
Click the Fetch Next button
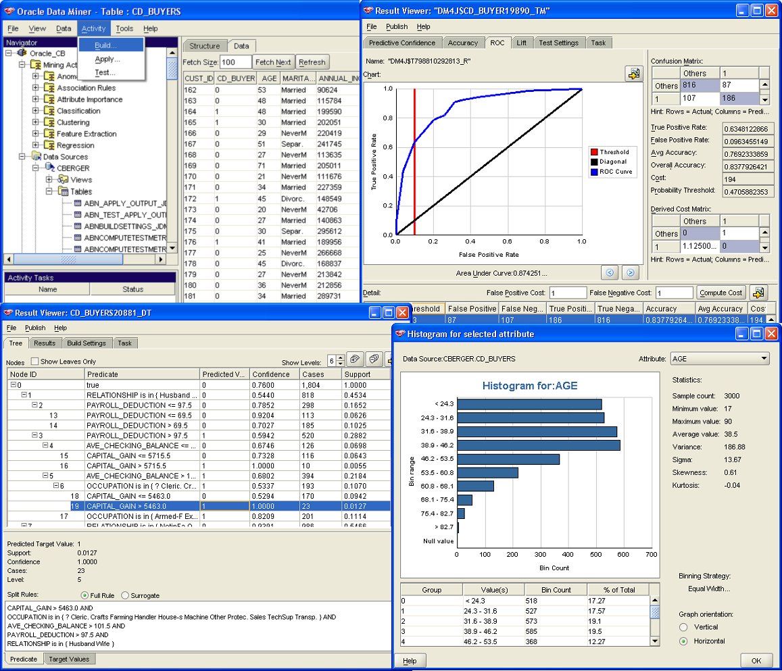click(274, 62)
